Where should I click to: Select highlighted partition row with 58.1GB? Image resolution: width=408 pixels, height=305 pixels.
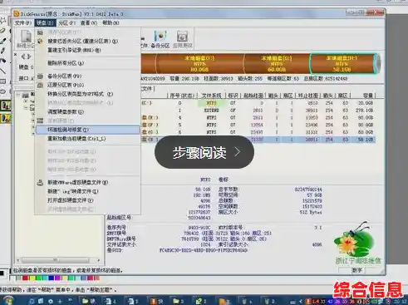(x=258, y=140)
